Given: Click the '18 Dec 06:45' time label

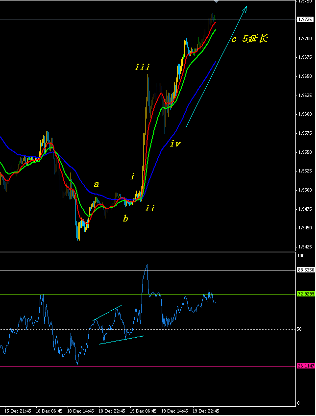Looking at the screenshot, I should coord(49,411).
